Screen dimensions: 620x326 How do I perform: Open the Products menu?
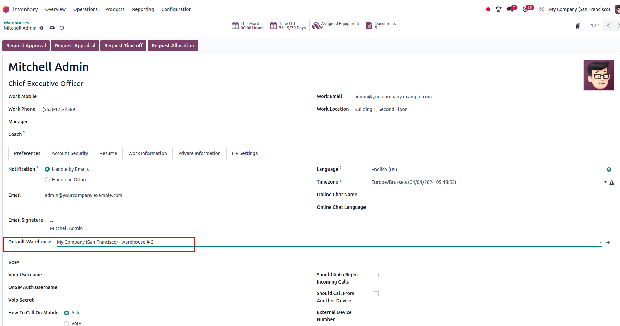115,9
